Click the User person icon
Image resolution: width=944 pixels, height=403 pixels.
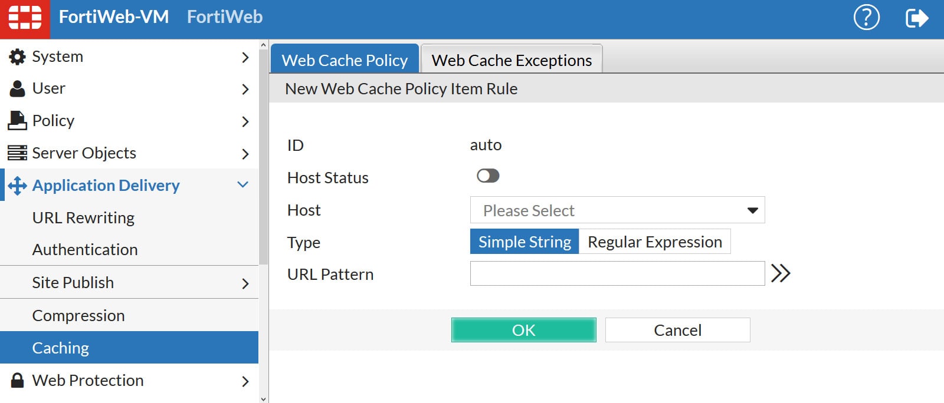[17, 89]
